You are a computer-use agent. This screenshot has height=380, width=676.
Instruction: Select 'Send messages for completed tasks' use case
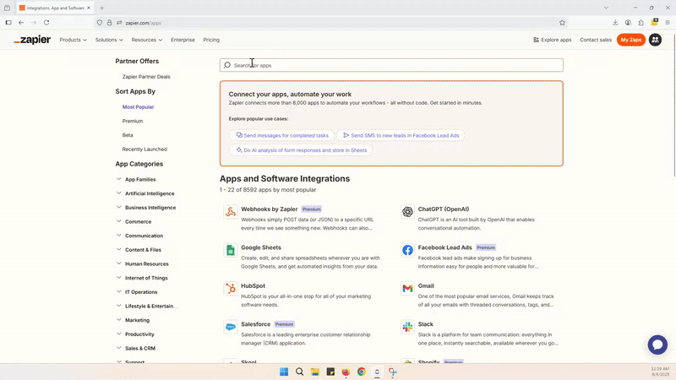282,135
